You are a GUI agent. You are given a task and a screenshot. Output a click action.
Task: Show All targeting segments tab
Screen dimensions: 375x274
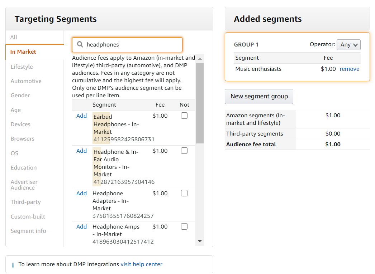click(x=14, y=38)
